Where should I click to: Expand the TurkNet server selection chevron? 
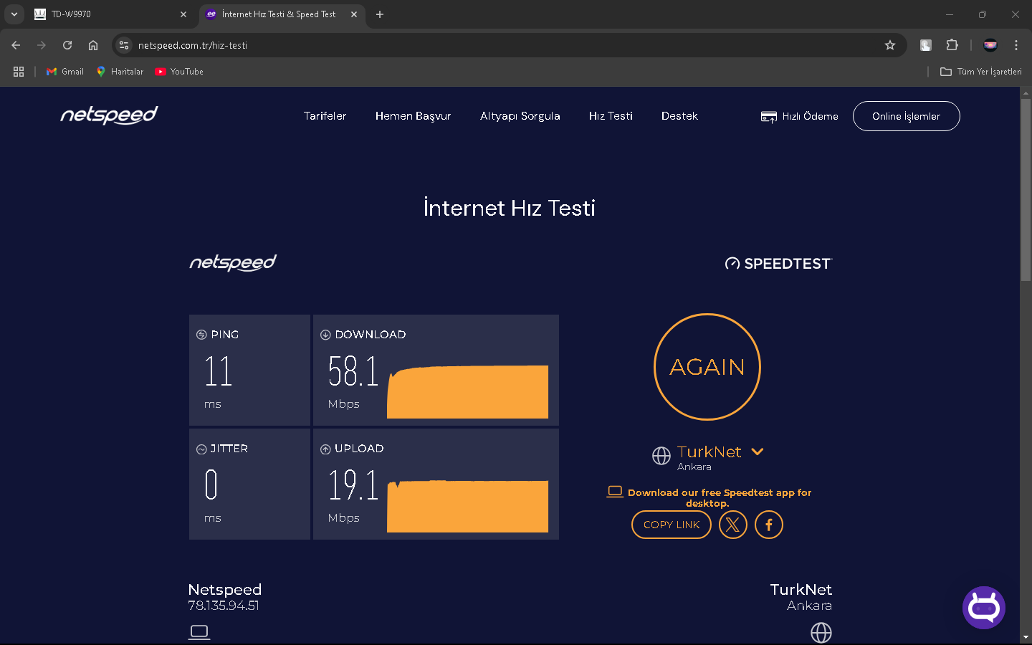(758, 451)
